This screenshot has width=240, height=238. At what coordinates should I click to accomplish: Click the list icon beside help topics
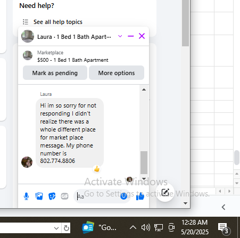(26, 22)
